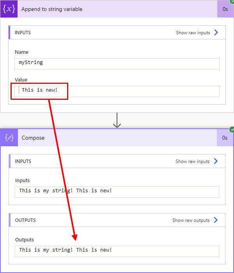234x273 pixels.
Task: Open Show raw outputs link
Action: tap(191, 220)
